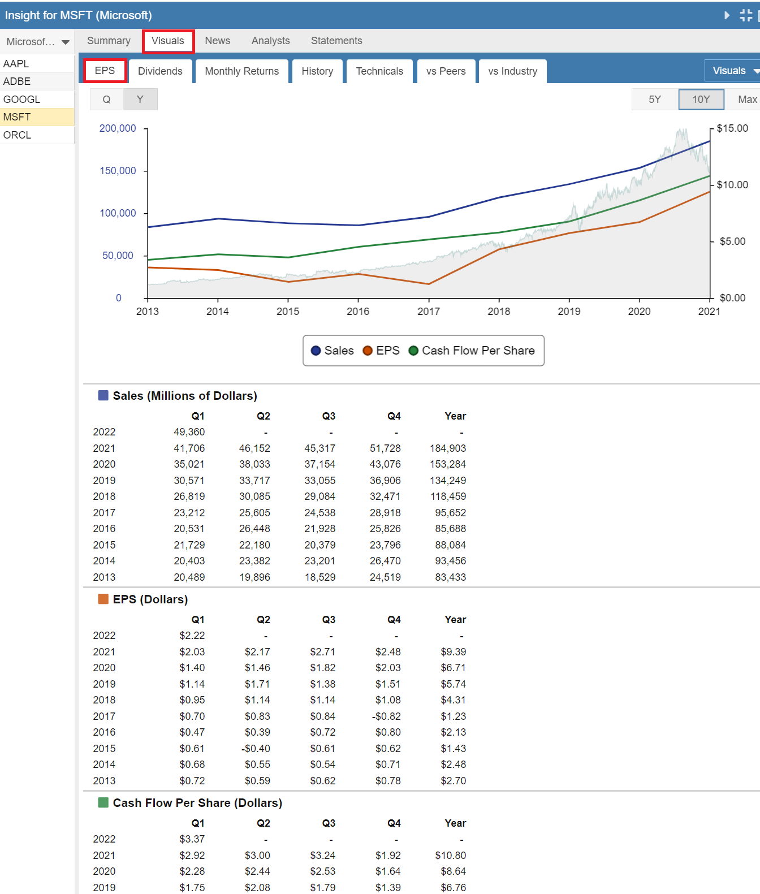
Task: Click Cash Flow Per Share (Dollars) heading
Action: click(197, 803)
